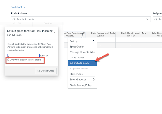Select Set Default Grade menu item
This screenshot has width=162, height=114.
tap(82, 63)
